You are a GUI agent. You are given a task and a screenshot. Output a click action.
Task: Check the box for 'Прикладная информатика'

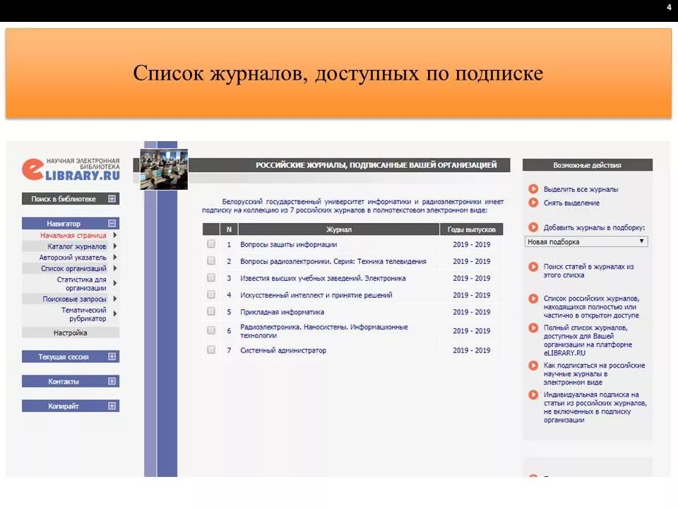(x=211, y=311)
